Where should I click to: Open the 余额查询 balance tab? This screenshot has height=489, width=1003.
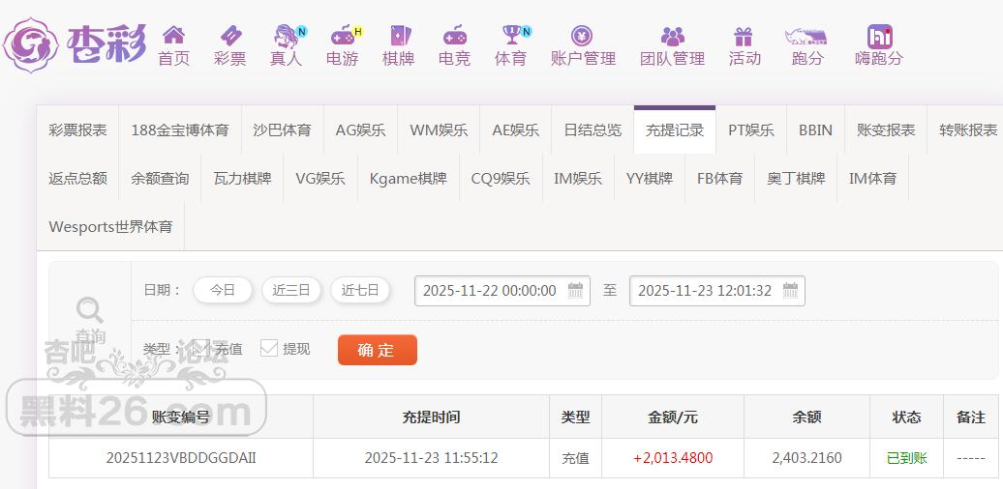160,178
